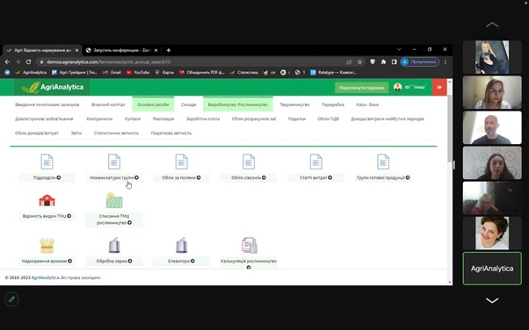Open the Підрозділи document icon
This screenshot has height=330, width=529.
pos(47,161)
